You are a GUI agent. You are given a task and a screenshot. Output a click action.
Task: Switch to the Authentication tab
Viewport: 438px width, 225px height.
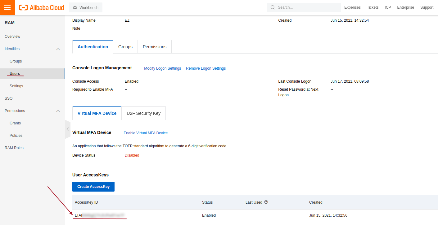point(93,47)
